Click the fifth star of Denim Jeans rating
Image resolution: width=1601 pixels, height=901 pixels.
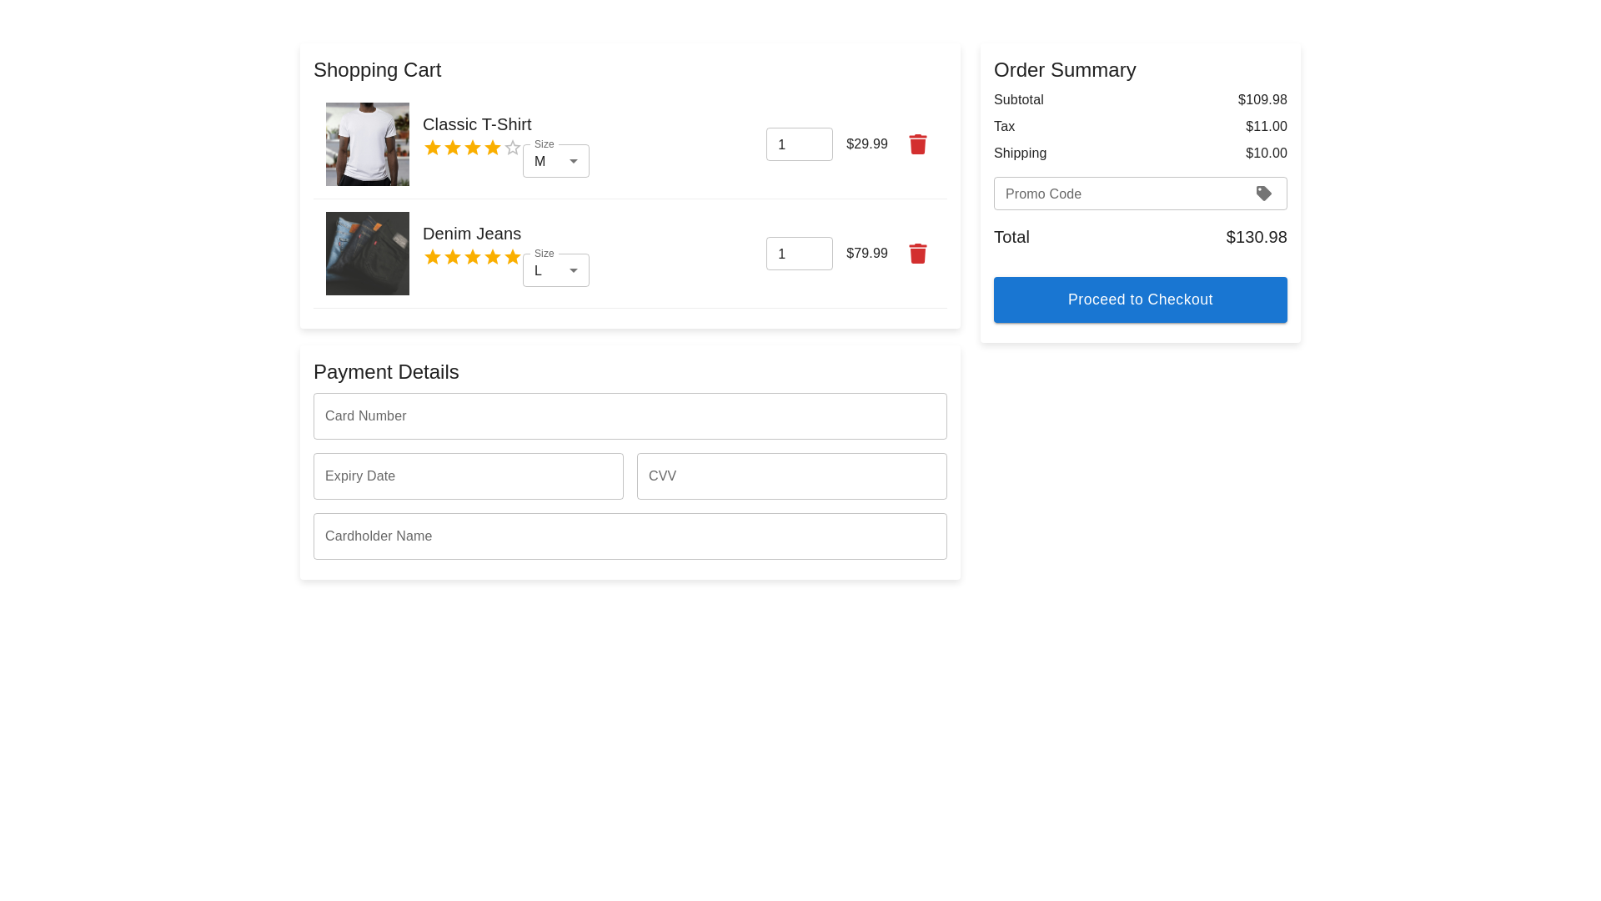coord(512,258)
